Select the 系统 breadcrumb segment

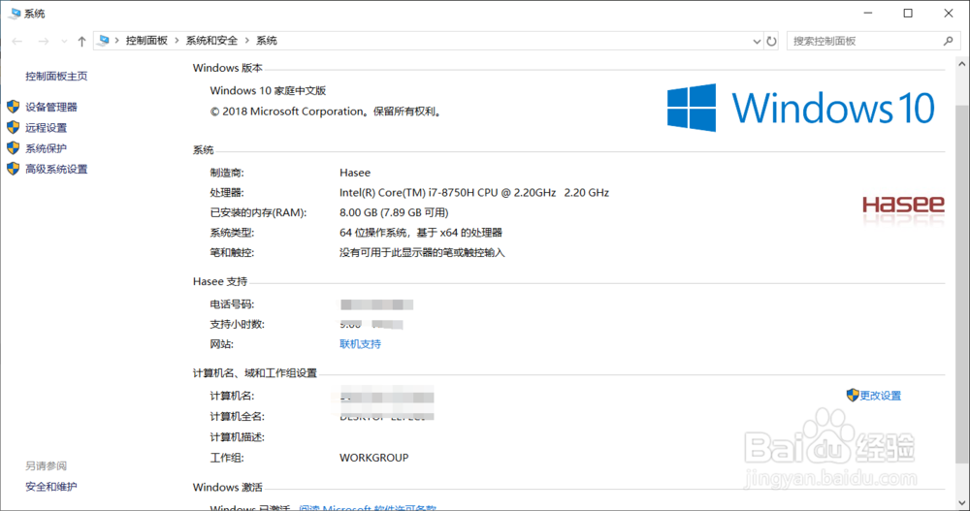[267, 40]
